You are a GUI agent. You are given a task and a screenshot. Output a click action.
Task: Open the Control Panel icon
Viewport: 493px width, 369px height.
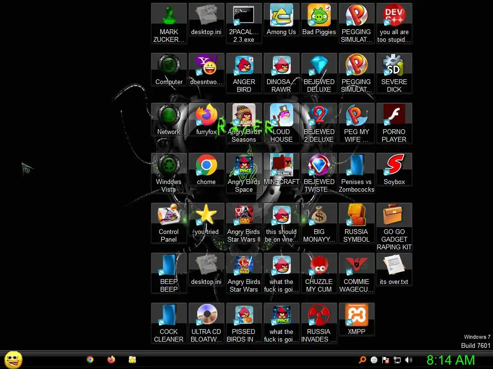point(169,223)
